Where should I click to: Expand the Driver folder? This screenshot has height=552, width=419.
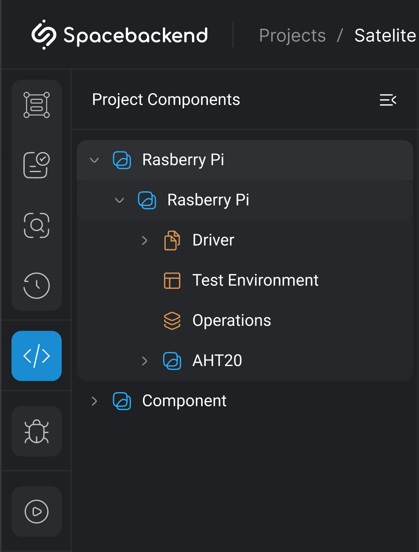pos(145,241)
